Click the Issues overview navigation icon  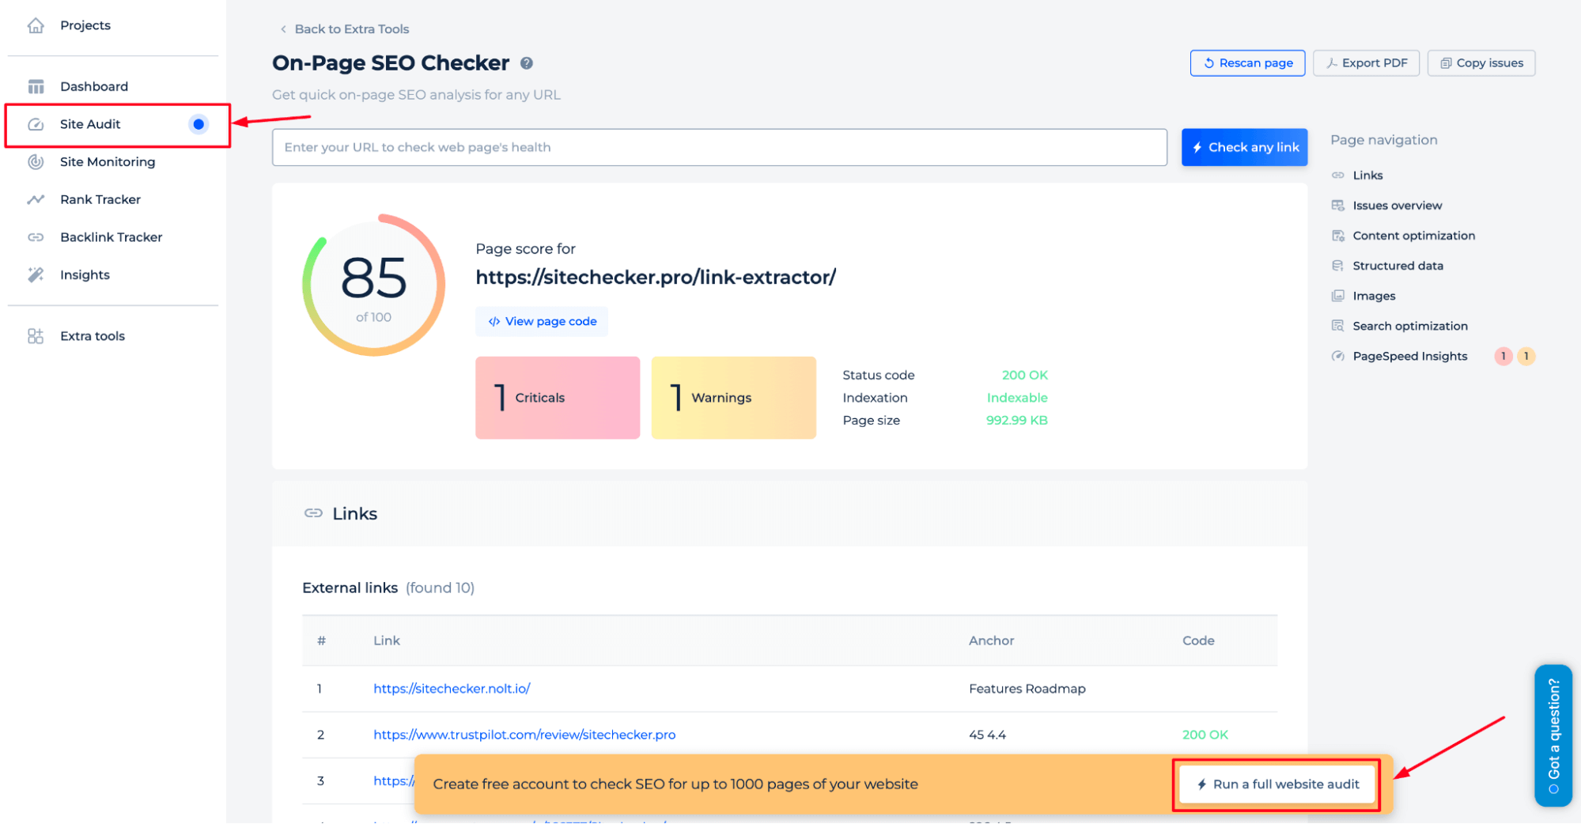1338,206
